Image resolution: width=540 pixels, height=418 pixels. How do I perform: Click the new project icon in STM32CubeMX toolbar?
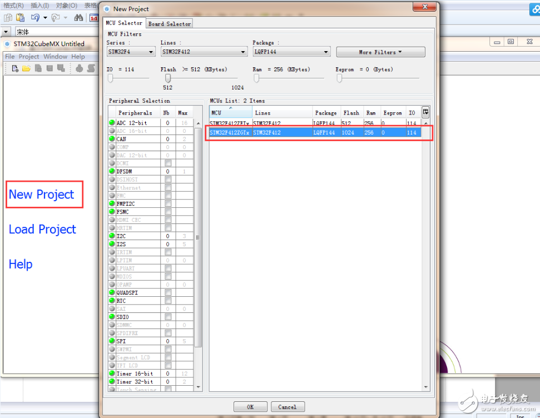coord(15,68)
